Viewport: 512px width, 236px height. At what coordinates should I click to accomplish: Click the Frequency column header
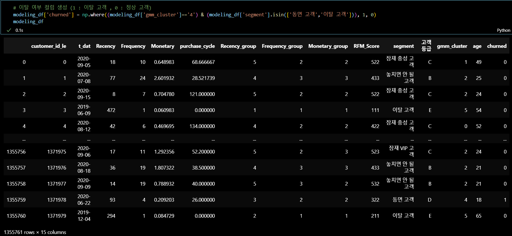click(x=133, y=46)
